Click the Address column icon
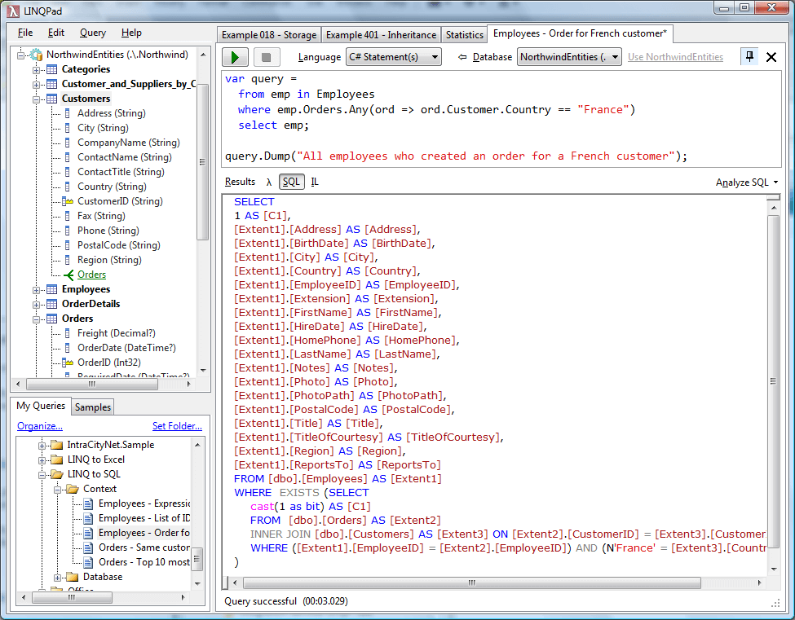The image size is (795, 620). point(68,113)
